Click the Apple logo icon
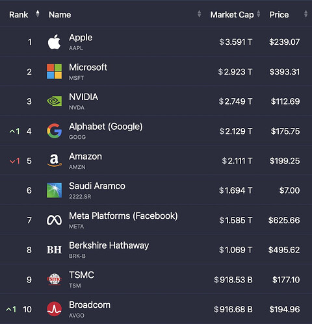 54,42
